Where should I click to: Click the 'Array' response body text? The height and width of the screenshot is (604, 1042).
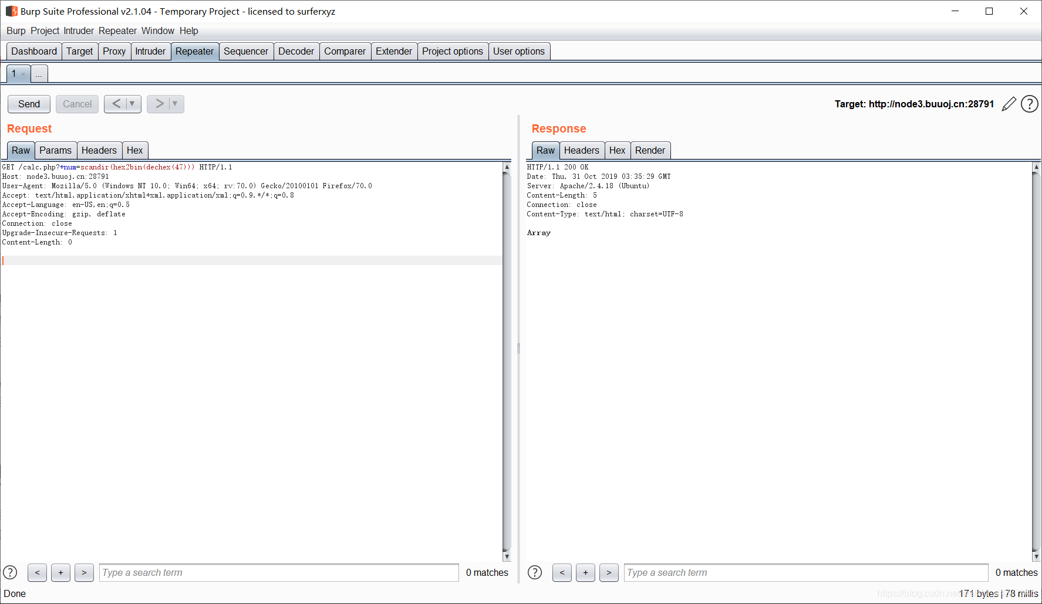539,233
